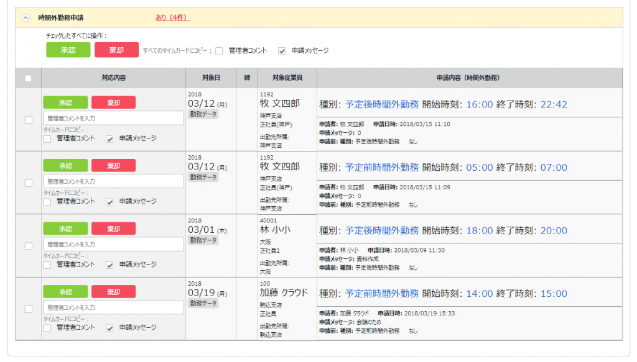The height and width of the screenshot is (362, 637).
Task: Check 管理者コメント in 林 小小 row
Action: [x=47, y=265]
